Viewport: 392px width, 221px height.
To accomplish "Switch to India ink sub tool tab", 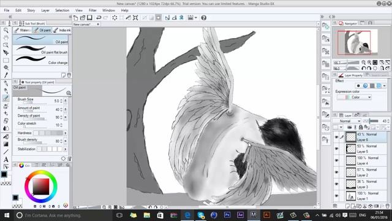I will coord(62,30).
